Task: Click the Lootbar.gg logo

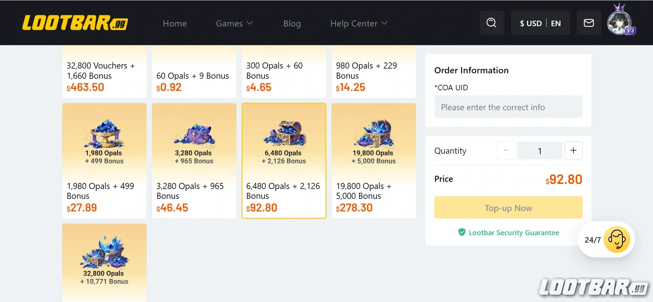Action: (75, 23)
